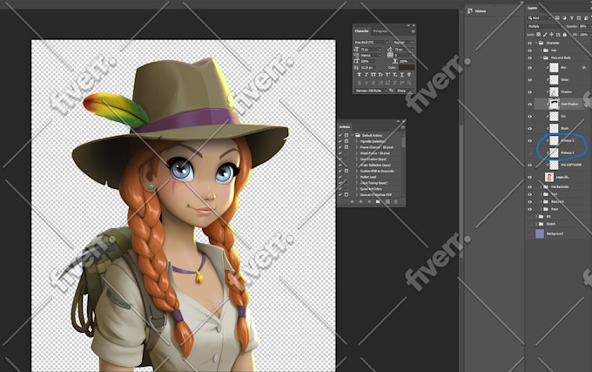Viewport: 592px width, 372px height.
Task: Toggle visibility of Cast Shadow layer
Action: point(529,104)
